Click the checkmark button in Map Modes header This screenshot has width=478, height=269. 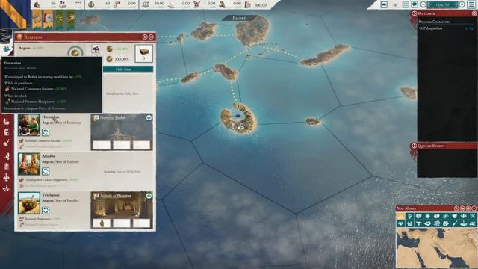point(474,208)
